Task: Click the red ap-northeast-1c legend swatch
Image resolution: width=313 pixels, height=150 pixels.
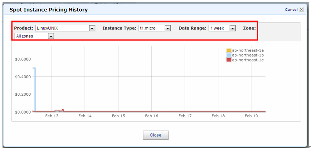Action: click(x=229, y=60)
